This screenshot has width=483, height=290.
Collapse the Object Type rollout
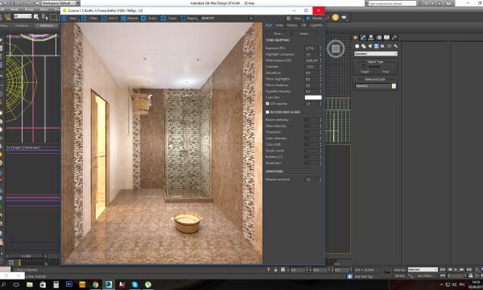pos(375,62)
